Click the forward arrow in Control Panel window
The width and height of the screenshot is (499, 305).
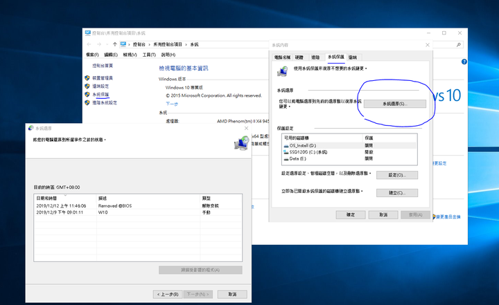pos(99,44)
